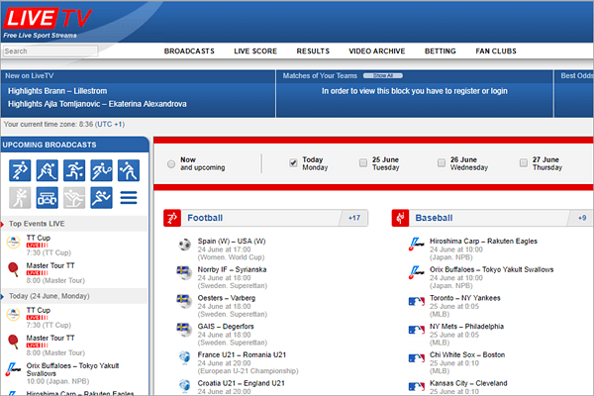Enable the 25 June Tuesday checkbox
Screen dimensions: 594x396
tap(363, 162)
